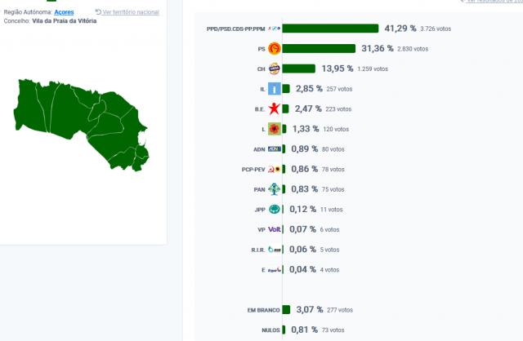The height and width of the screenshot is (341, 523).
Task: Click the CH Chega party logo
Action: click(275, 69)
